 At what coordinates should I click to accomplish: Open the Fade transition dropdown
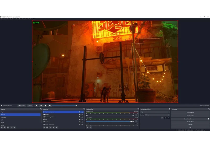click(155, 112)
